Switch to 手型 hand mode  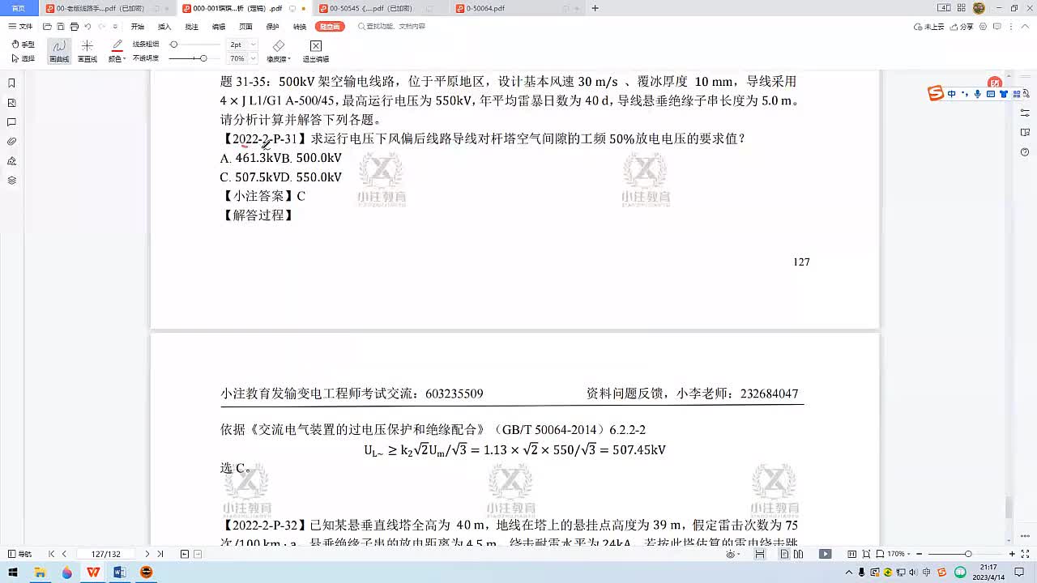point(23,45)
